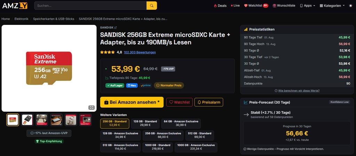The height and width of the screenshot is (156, 356).
Task: Set a Preisalarm with bell button
Action: point(209,102)
